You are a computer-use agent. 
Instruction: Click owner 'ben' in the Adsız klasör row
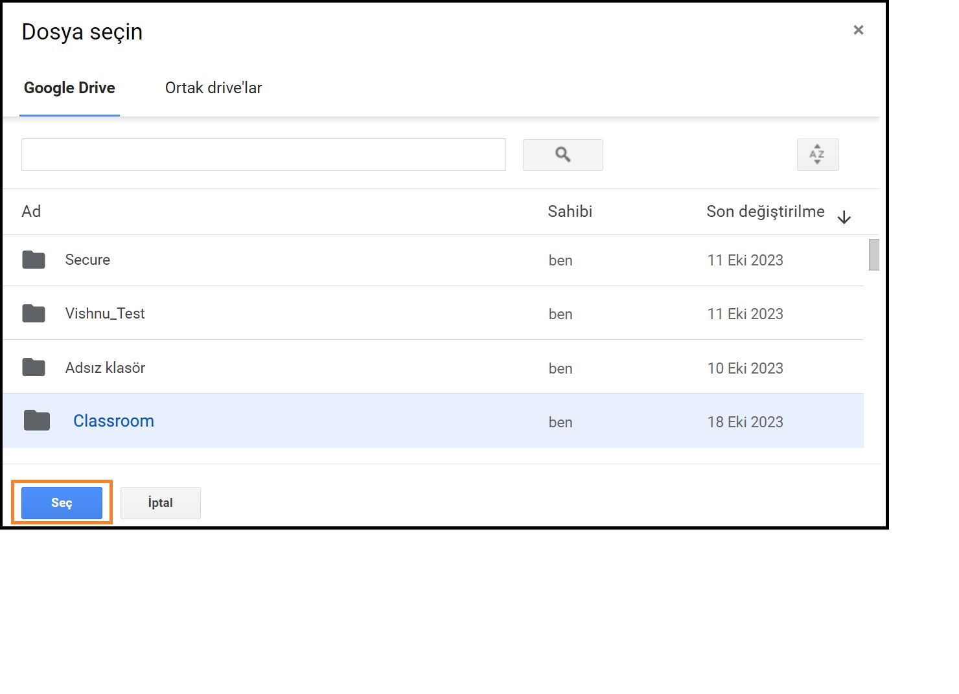(x=560, y=368)
